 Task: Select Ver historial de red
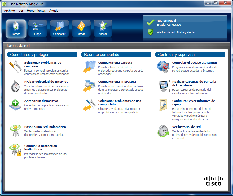pos(186,127)
